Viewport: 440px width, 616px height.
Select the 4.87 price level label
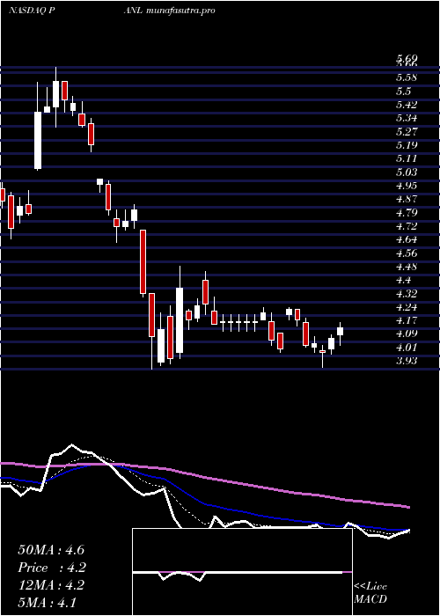click(x=407, y=199)
